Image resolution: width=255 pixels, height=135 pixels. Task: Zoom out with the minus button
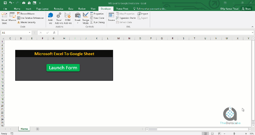(225, 134)
